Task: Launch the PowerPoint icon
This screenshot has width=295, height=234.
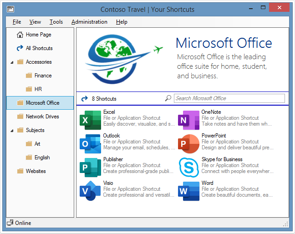Action: tap(188, 144)
